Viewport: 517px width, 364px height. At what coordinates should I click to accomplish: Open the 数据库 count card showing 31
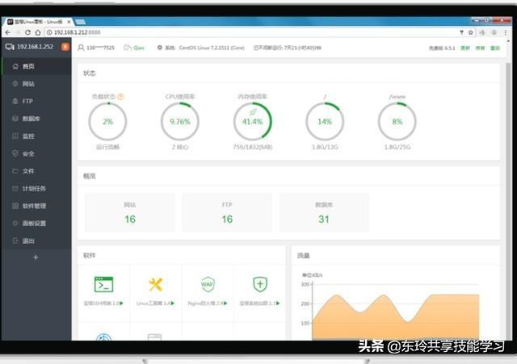(x=324, y=212)
